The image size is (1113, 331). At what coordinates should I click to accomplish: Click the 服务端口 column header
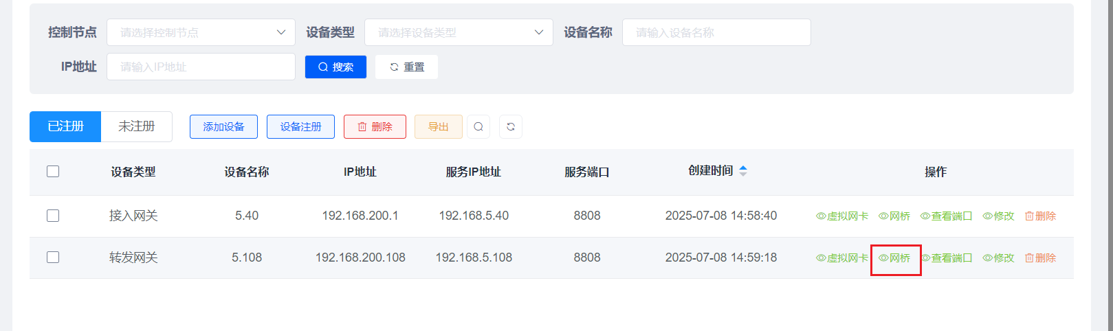click(587, 172)
